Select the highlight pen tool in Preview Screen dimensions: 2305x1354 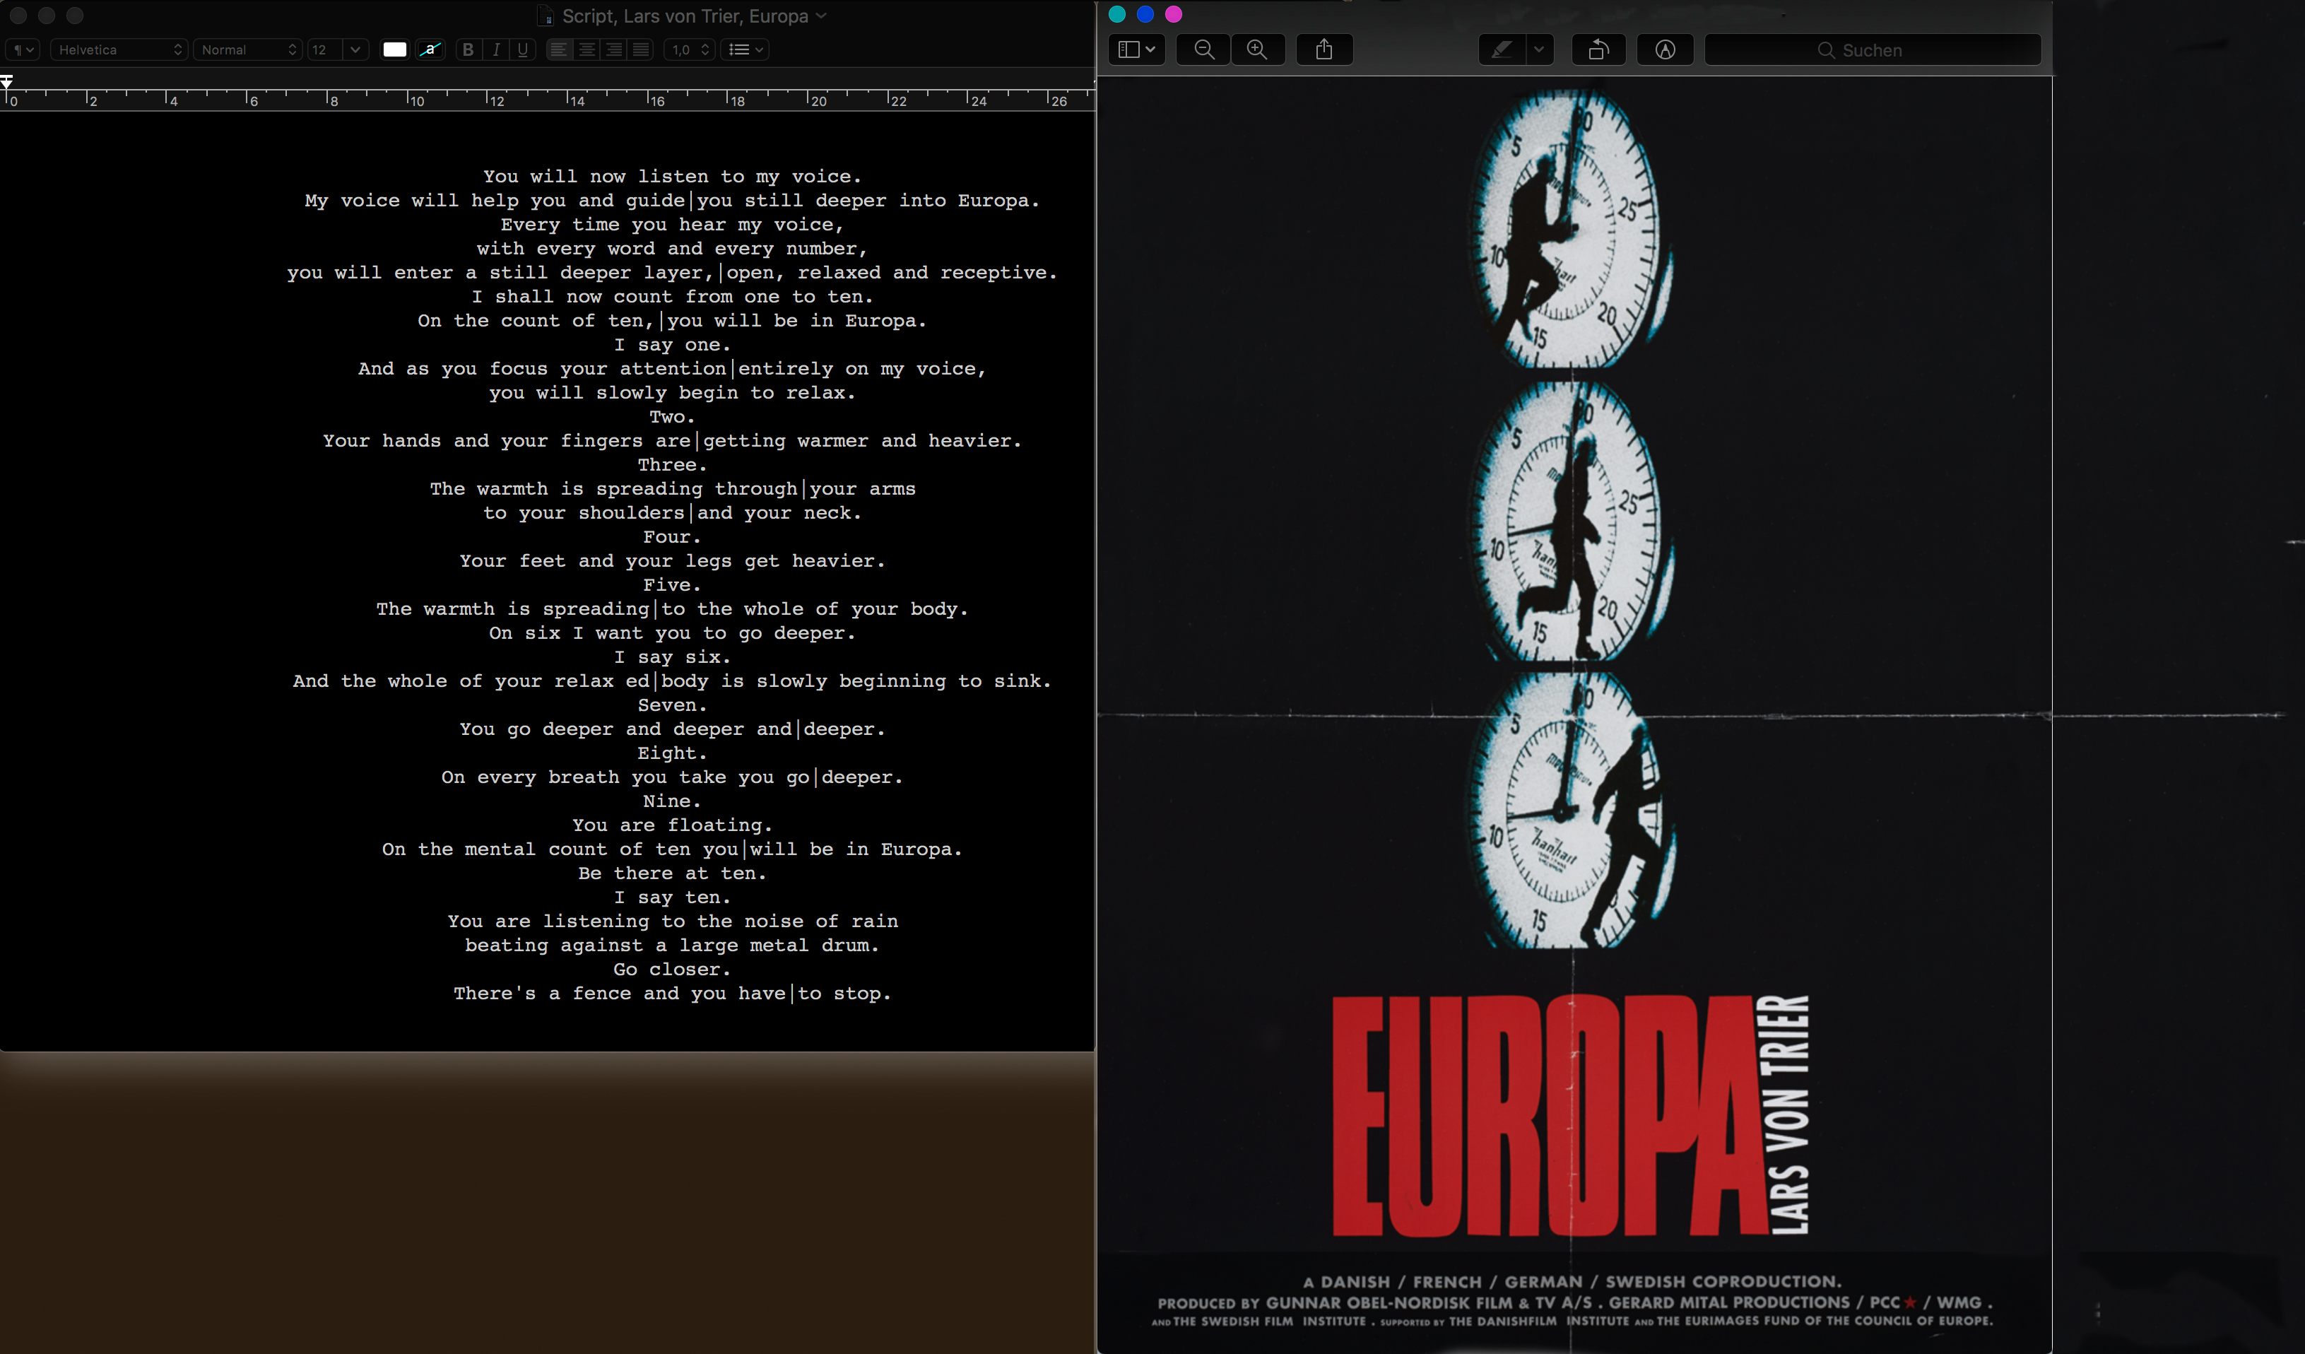coord(1502,49)
